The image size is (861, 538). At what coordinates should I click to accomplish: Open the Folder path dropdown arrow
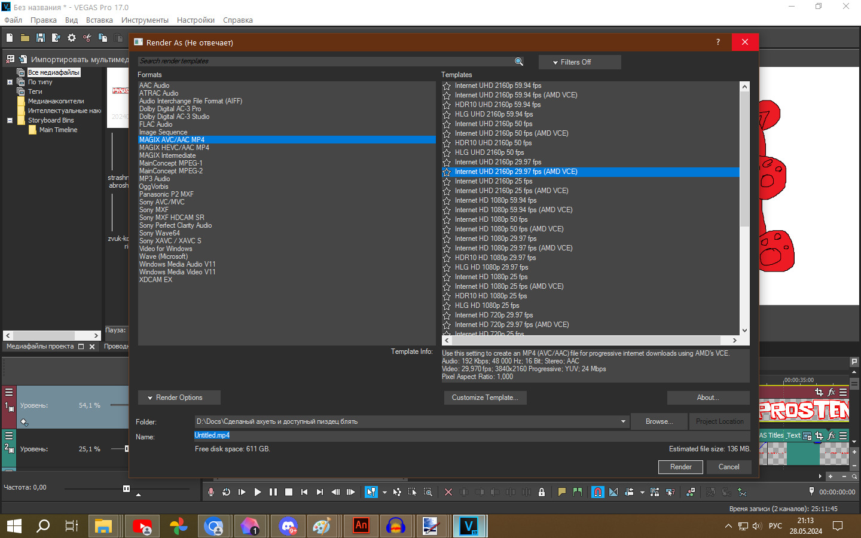pyautogui.click(x=623, y=421)
